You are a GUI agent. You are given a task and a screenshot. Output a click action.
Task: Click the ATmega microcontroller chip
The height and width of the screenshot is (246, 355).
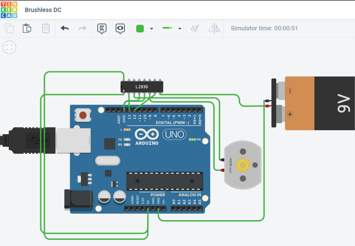pyautogui.click(x=164, y=181)
